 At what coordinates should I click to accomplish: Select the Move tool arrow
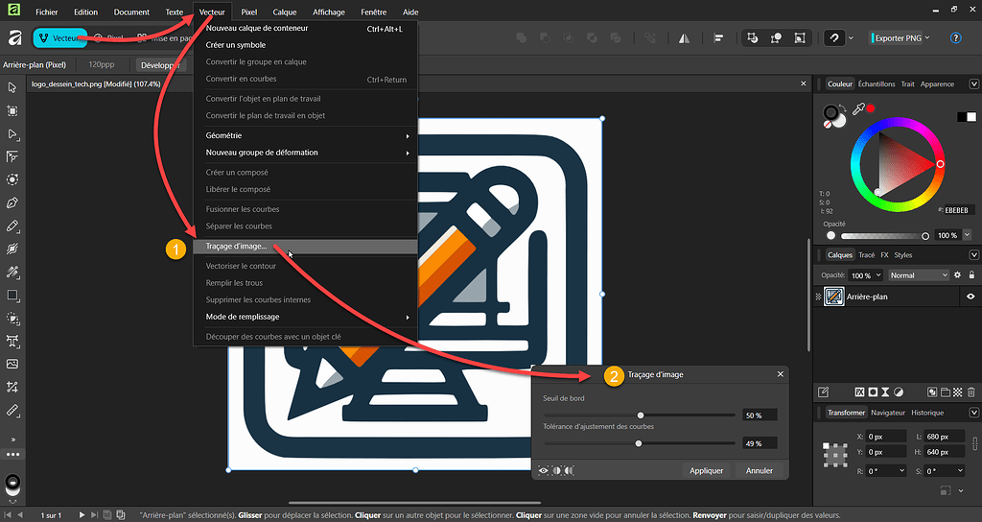coord(12,88)
